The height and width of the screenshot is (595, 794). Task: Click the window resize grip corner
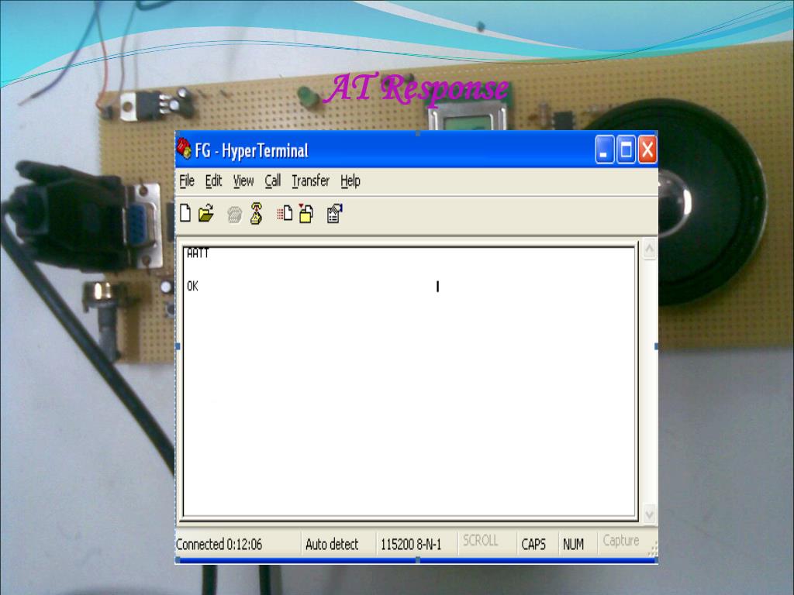tap(653, 549)
